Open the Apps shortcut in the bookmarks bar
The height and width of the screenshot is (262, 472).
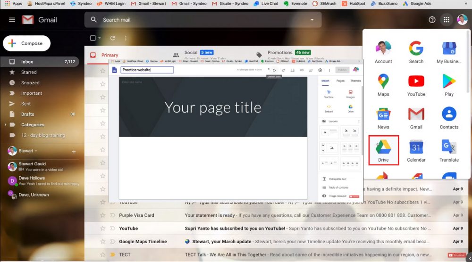pyautogui.click(x=13, y=4)
